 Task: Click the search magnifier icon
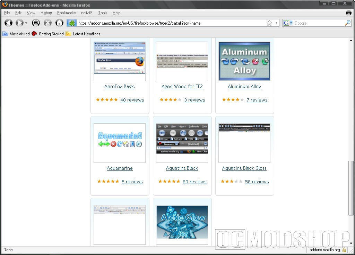pyautogui.click(x=348, y=23)
